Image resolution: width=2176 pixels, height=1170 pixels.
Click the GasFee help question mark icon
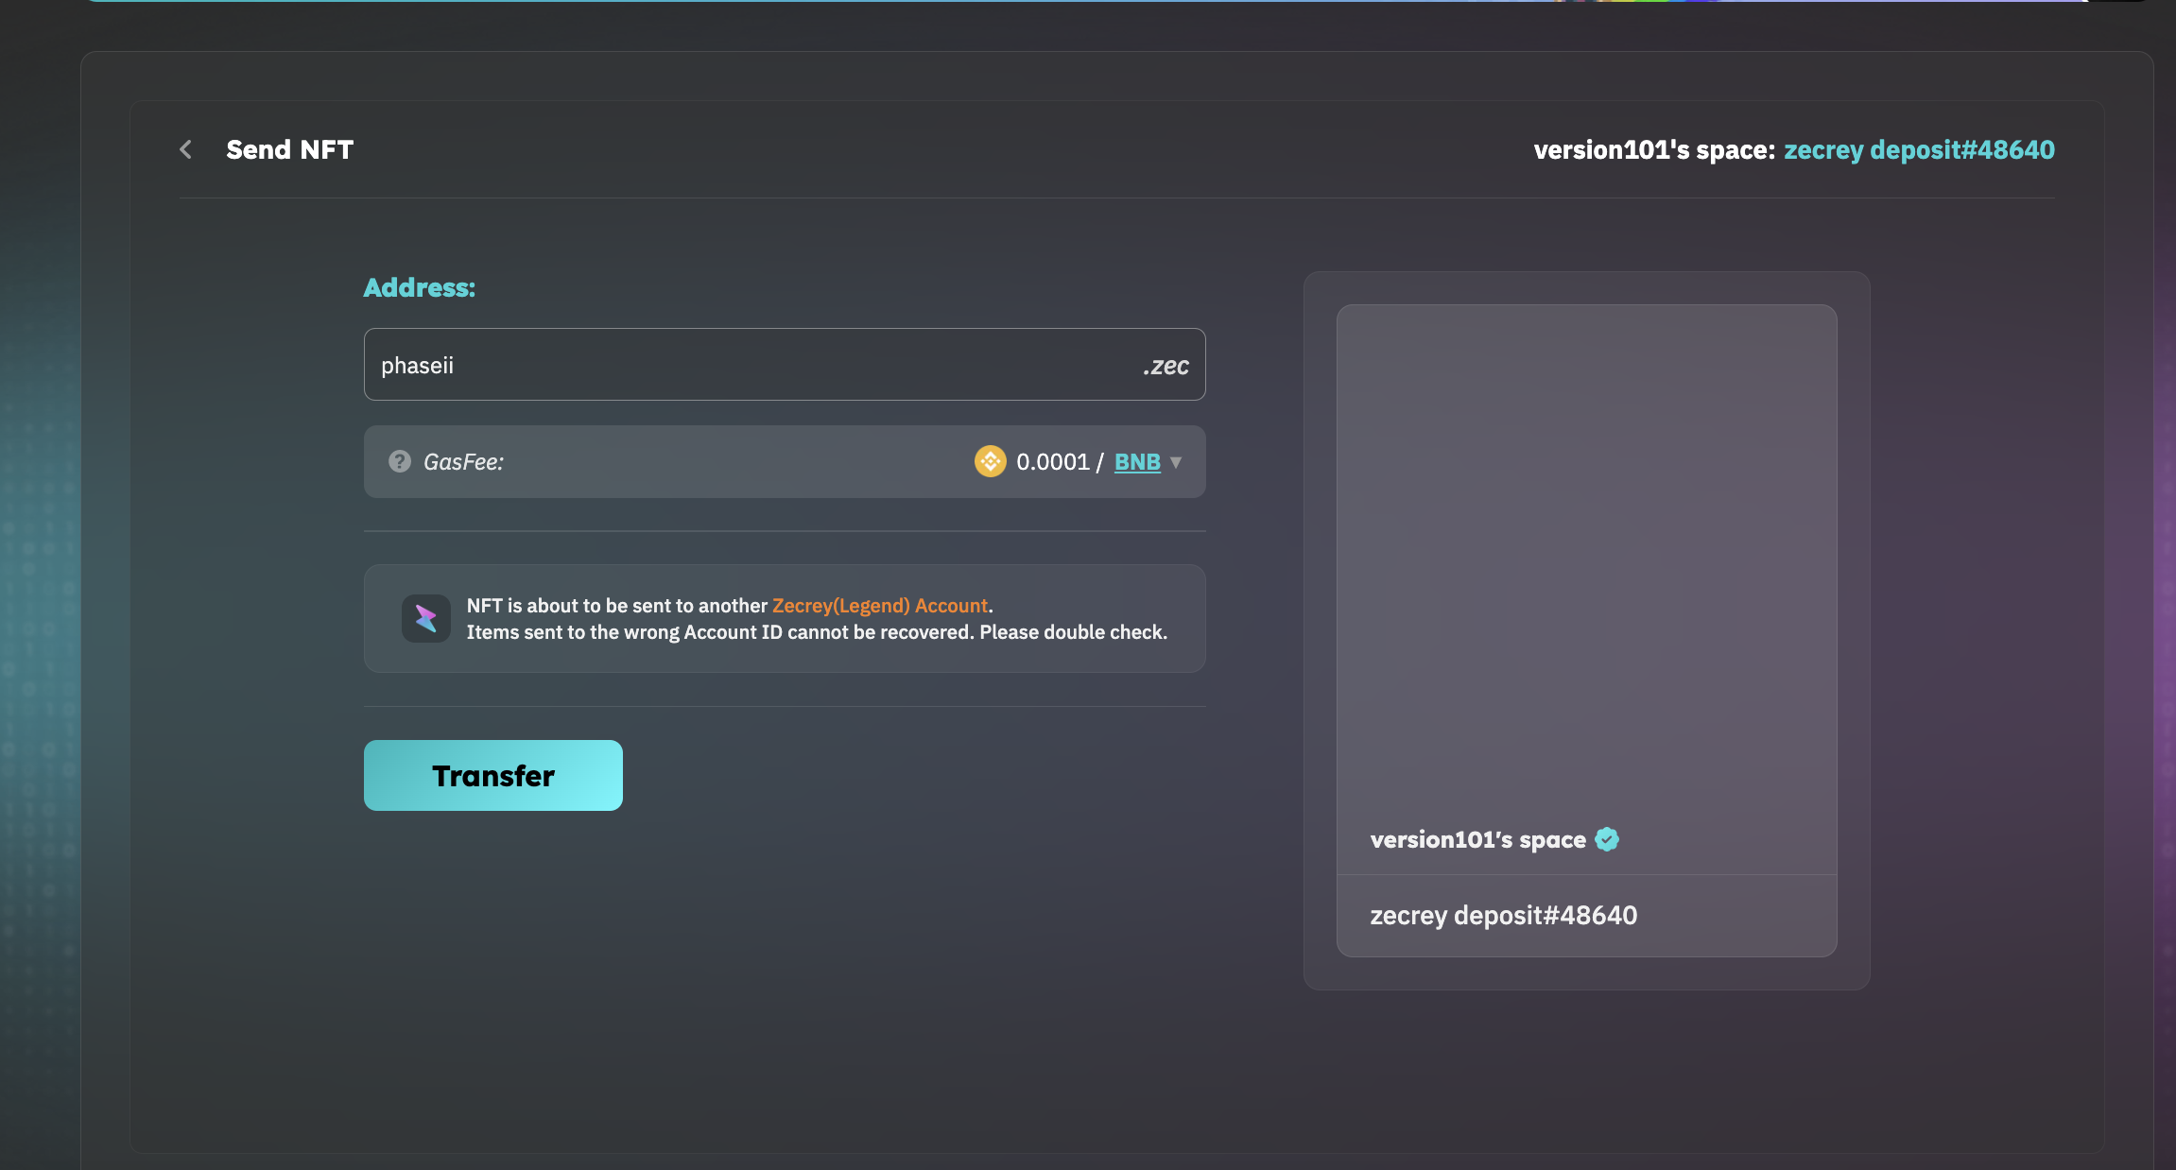(400, 461)
